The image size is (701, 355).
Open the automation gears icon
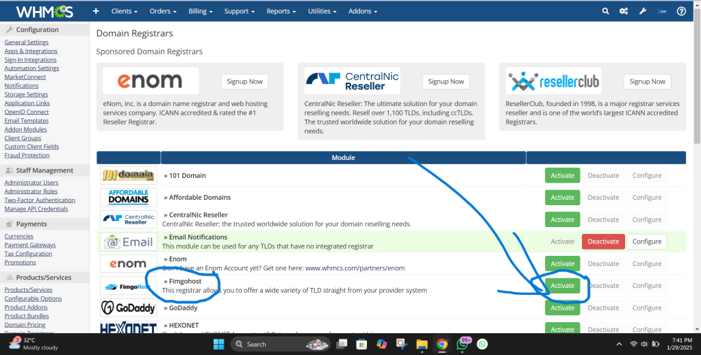[x=624, y=11]
